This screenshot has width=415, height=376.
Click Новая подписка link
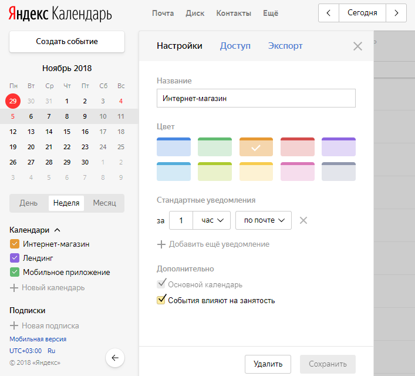50,325
